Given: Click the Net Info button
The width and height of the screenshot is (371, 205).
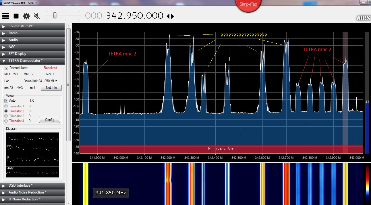Looking at the screenshot, I should click(x=51, y=88).
